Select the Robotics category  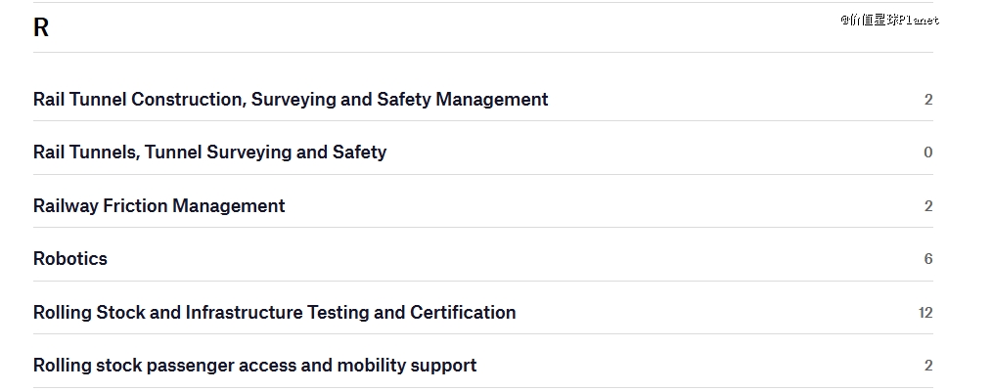point(70,258)
